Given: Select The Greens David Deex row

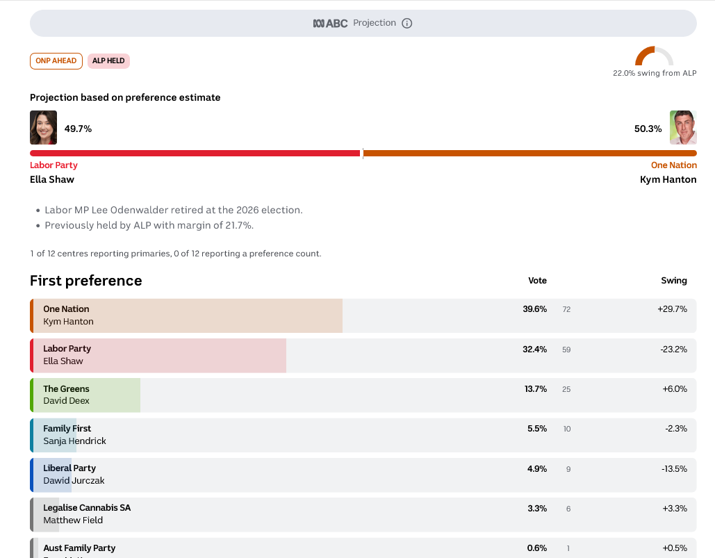Looking at the screenshot, I should click(x=363, y=395).
